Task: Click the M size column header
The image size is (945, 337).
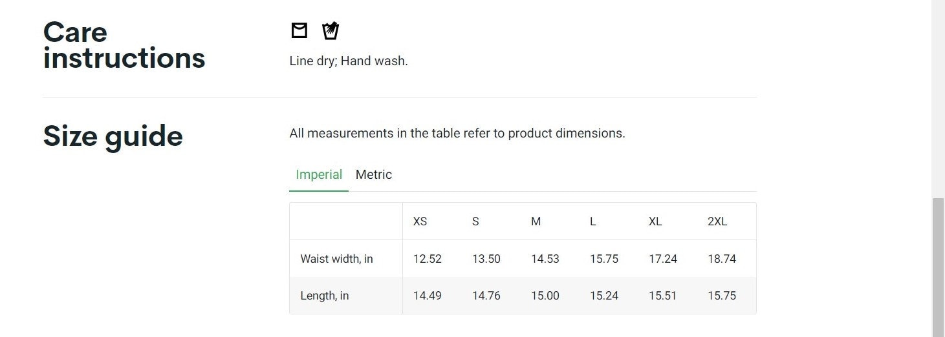Action: (536, 221)
